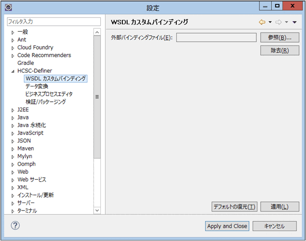Expand the Oomph tree node
Image resolution: width=306 pixels, height=241 pixels.
13,165
